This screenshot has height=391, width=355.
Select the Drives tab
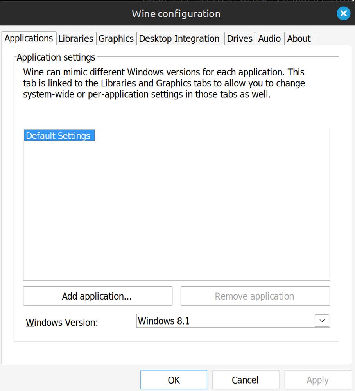(240, 39)
